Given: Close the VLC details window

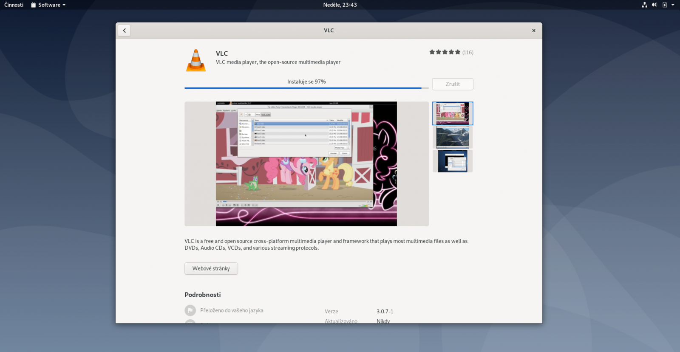Looking at the screenshot, I should tap(534, 31).
